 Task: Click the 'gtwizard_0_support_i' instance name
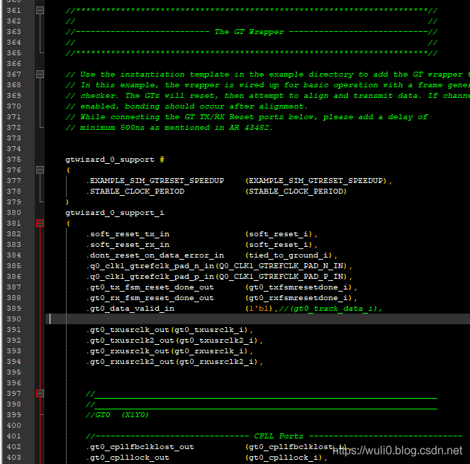(115, 213)
